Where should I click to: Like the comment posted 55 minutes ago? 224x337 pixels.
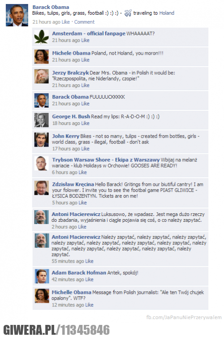[89, 261]
